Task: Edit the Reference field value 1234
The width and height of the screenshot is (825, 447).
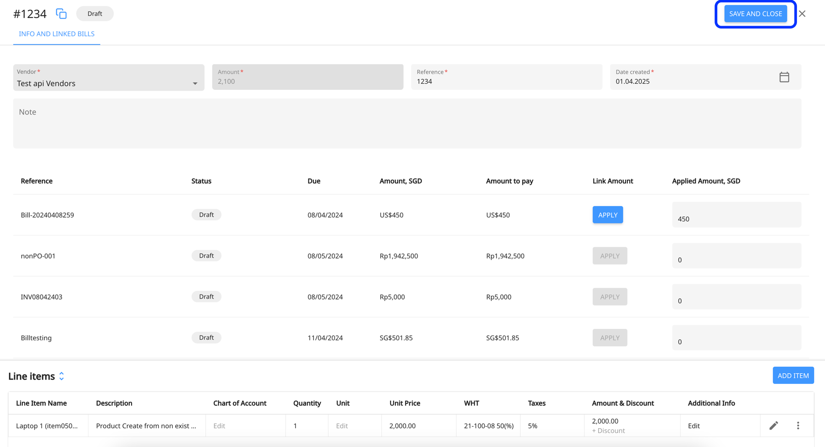Action: (506, 77)
